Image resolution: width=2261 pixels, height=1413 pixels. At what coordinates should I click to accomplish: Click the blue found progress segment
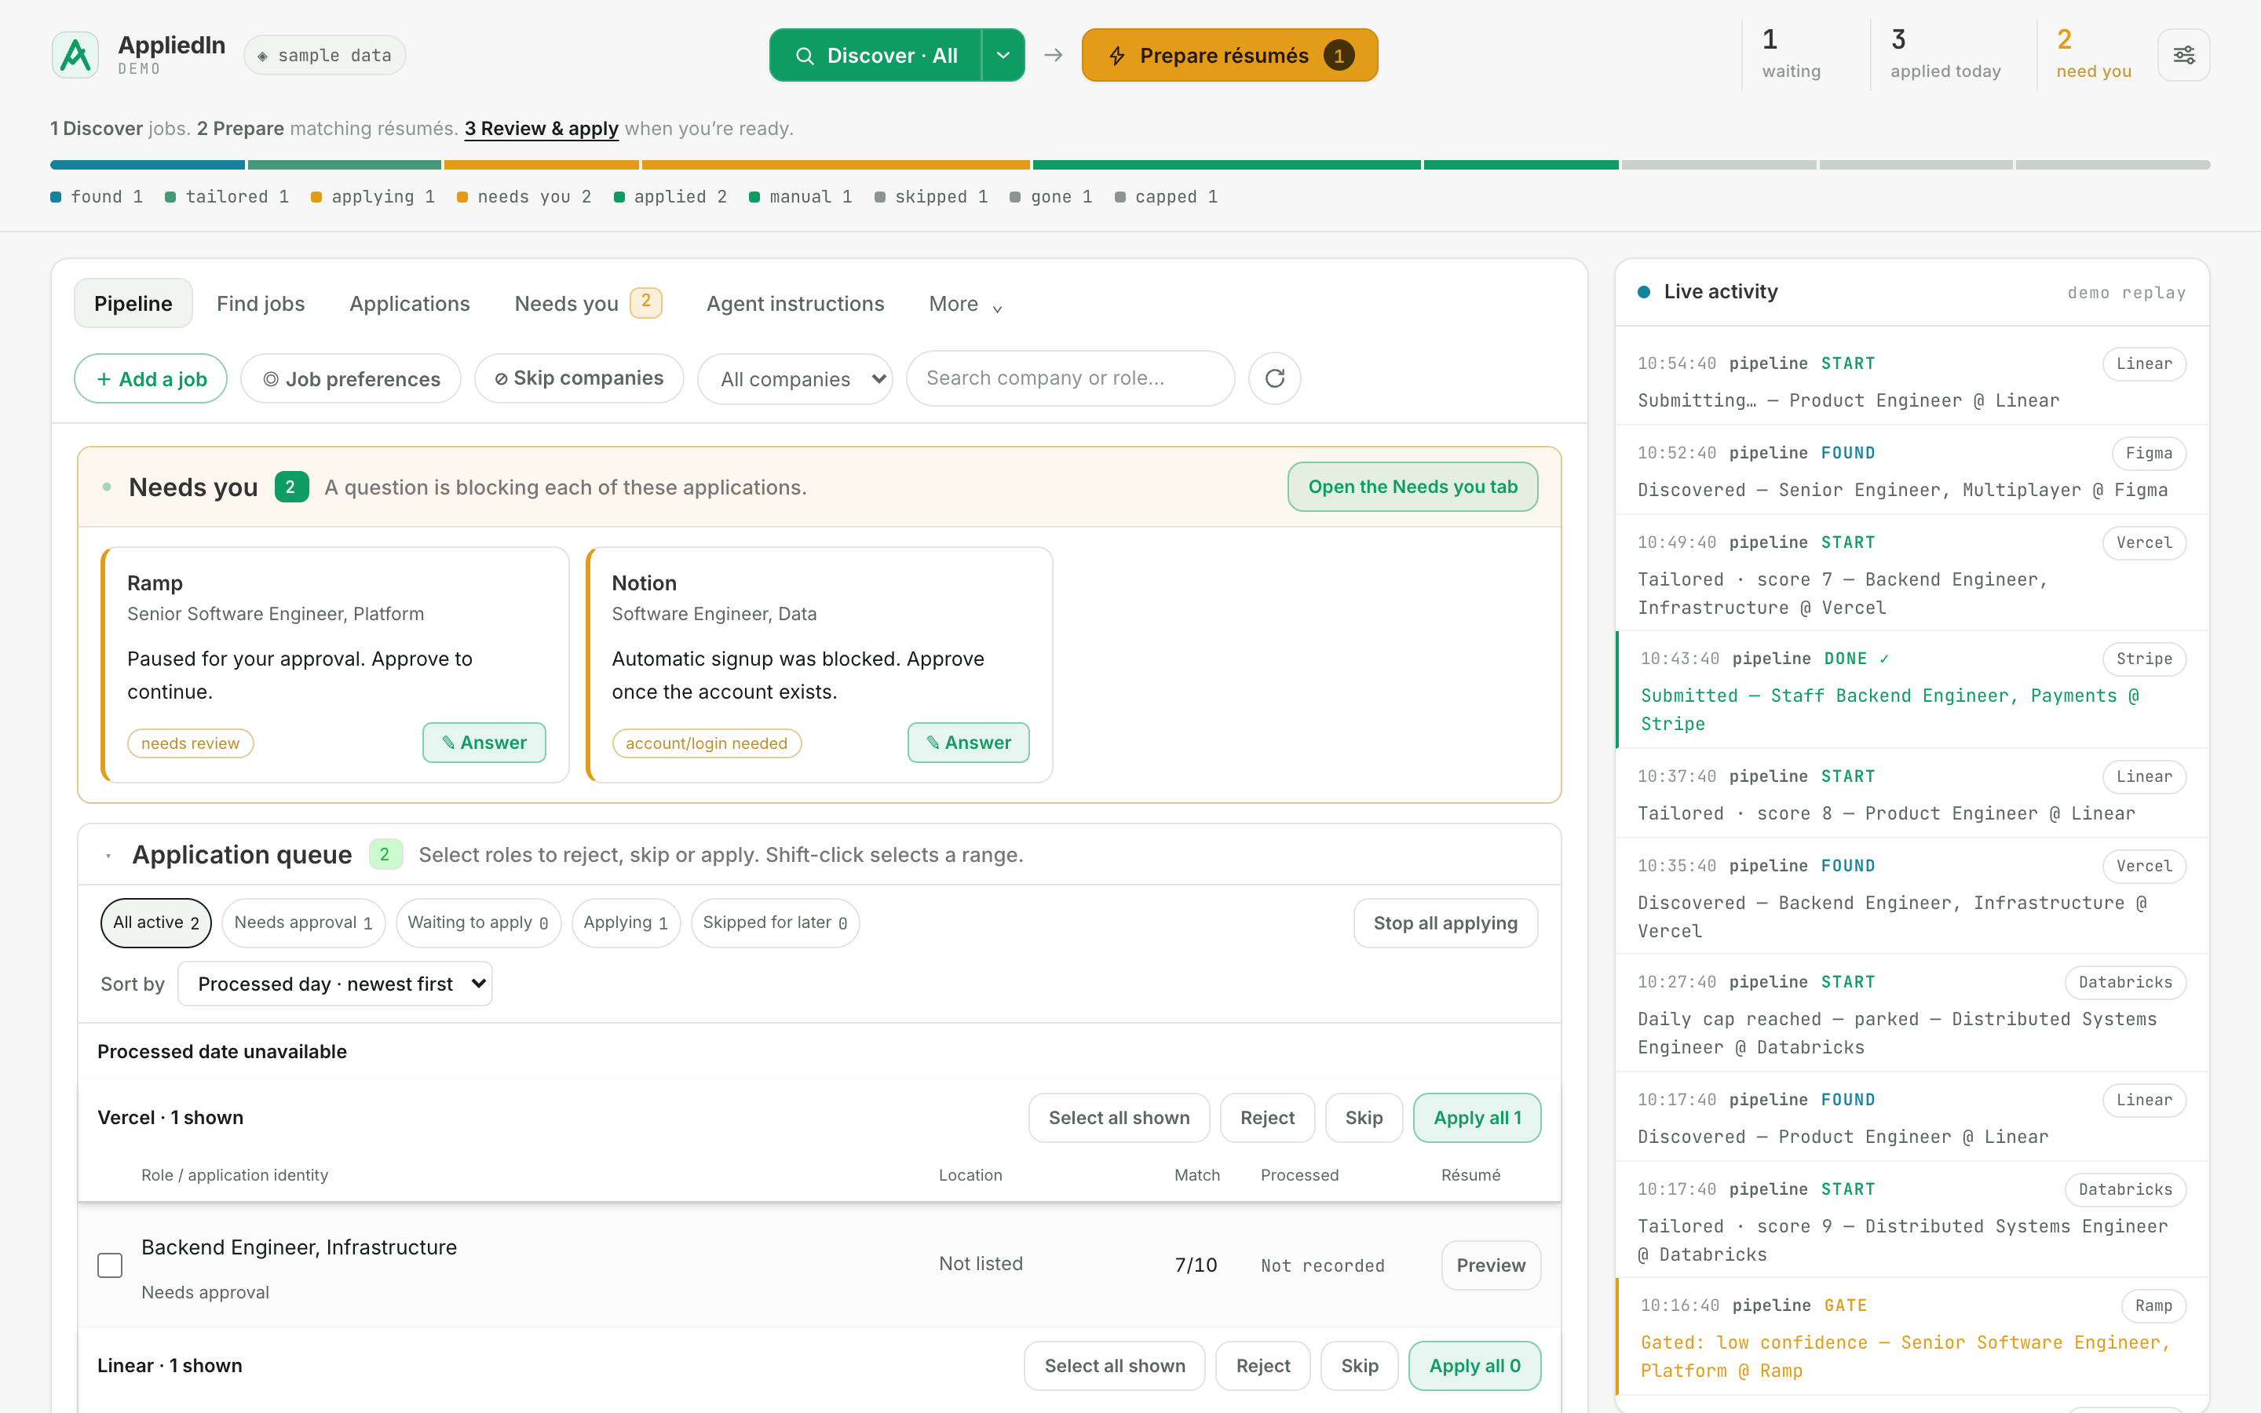148,165
